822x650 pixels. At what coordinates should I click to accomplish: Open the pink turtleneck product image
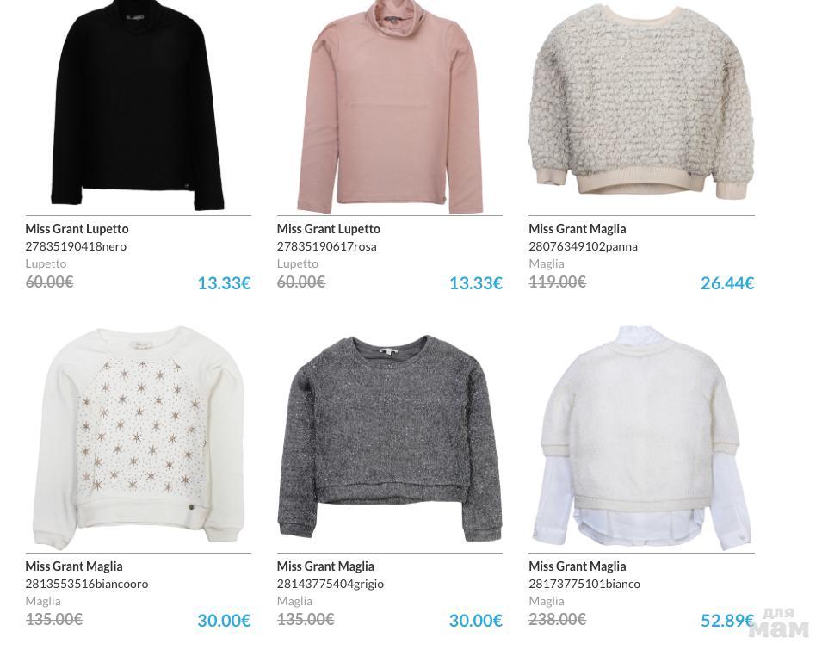(x=390, y=107)
